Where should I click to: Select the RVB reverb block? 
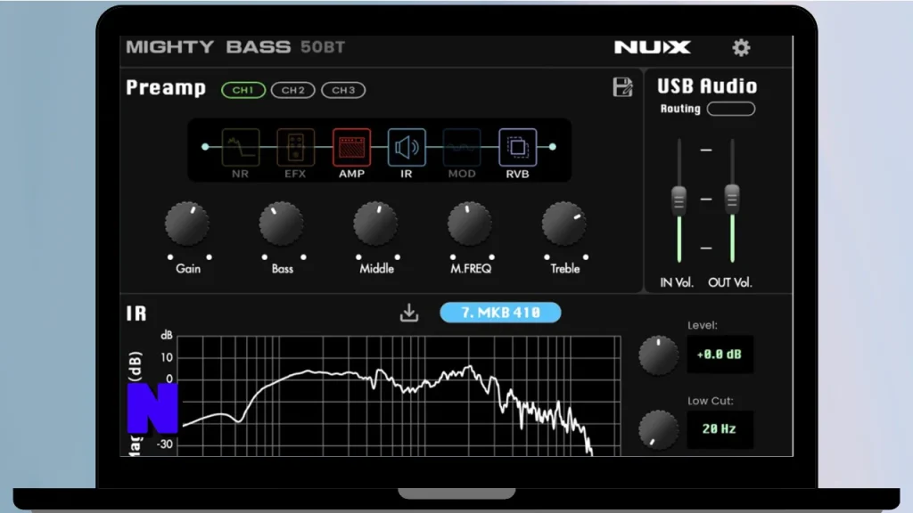(518, 147)
